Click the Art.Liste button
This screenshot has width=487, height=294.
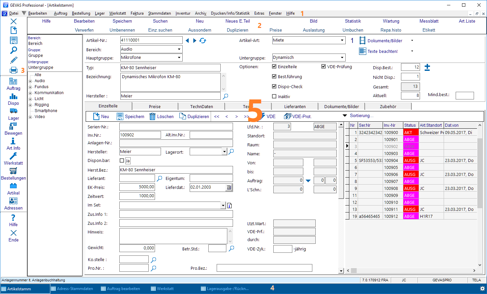point(467,21)
